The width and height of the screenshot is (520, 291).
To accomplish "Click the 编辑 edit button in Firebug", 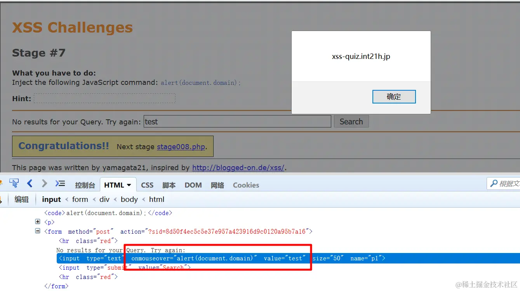I will [x=22, y=200].
